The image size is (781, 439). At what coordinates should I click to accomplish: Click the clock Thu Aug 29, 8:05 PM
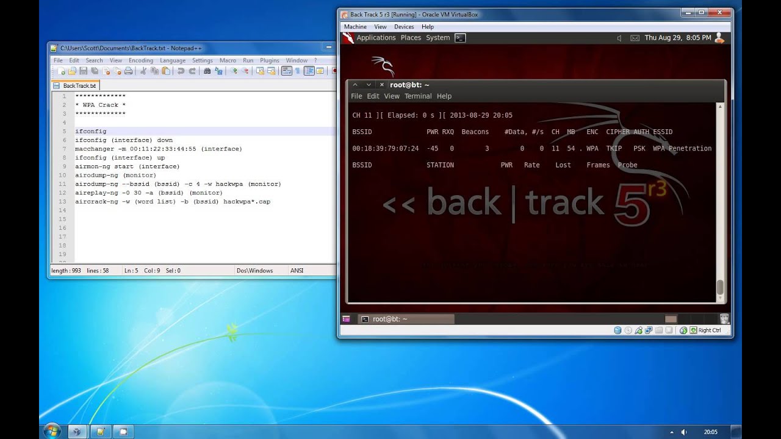coord(678,38)
